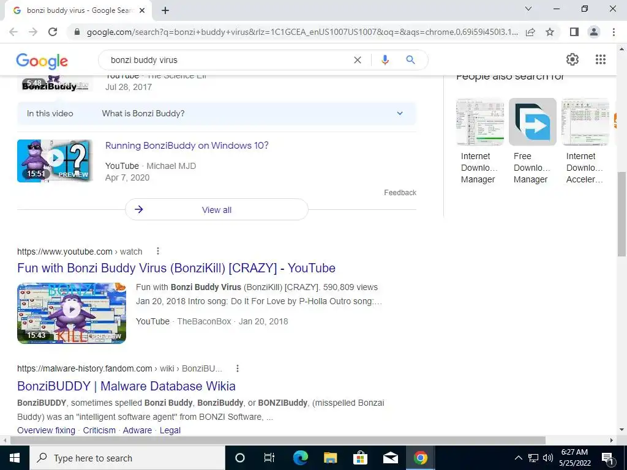Close the bonzi buddy virus tab
The image size is (627, 470).
(x=142, y=11)
